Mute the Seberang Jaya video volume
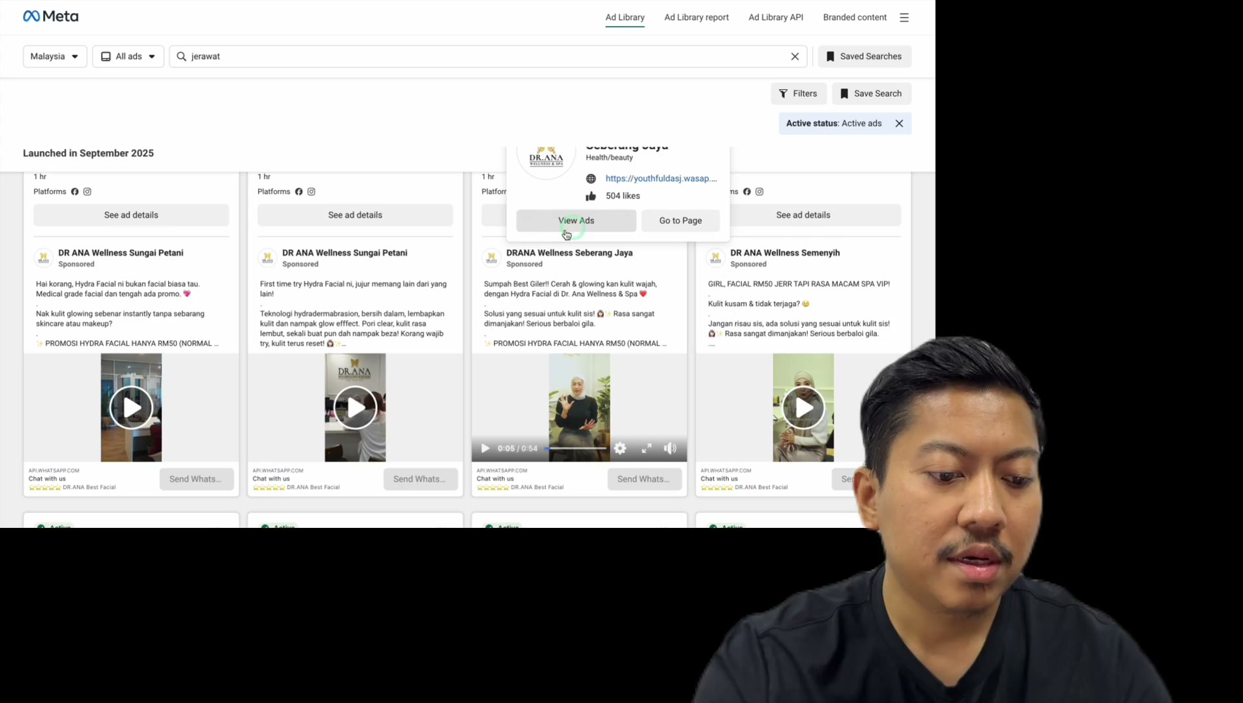Screen dimensions: 1243x703 [x=670, y=448]
